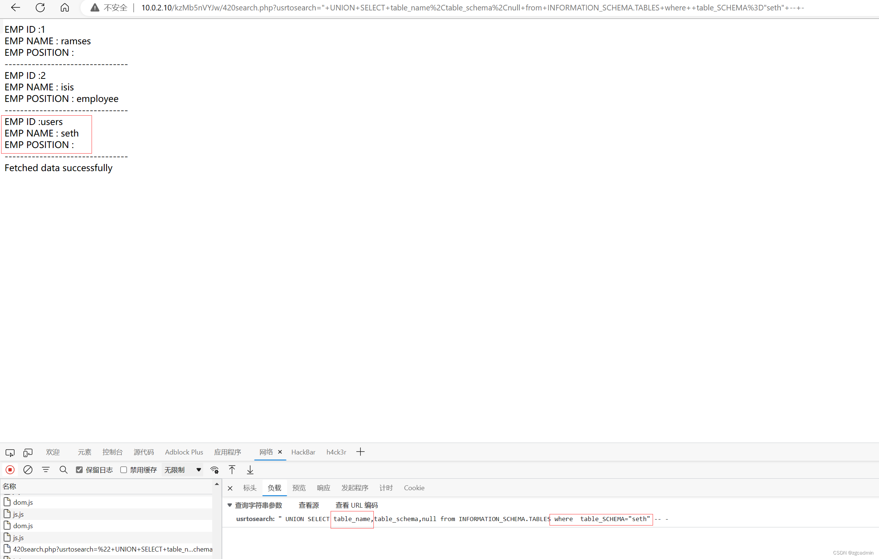Switch to the 发起程序 details tab
The height and width of the screenshot is (559, 879).
click(355, 488)
